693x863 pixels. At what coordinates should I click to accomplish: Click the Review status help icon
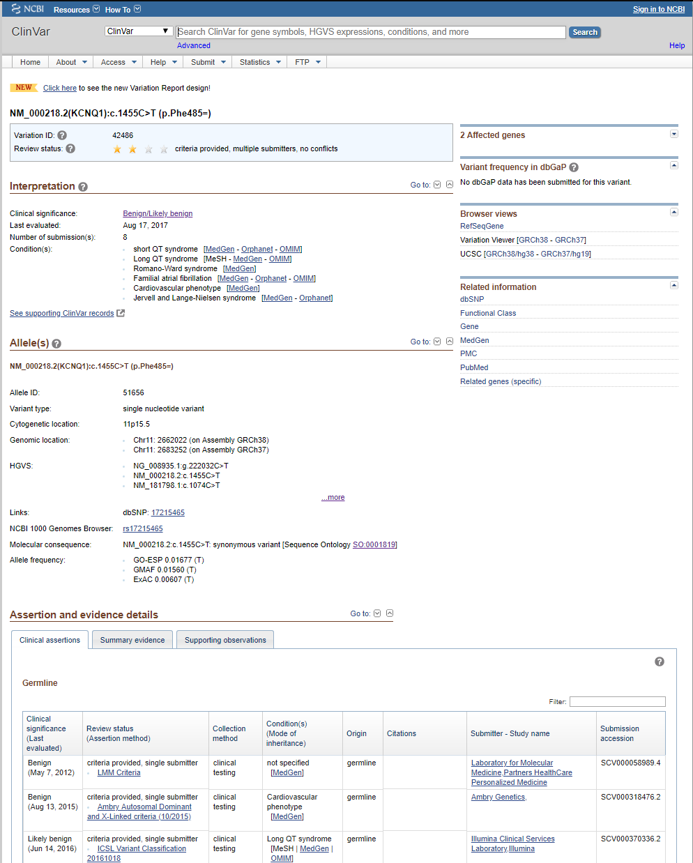(70, 148)
